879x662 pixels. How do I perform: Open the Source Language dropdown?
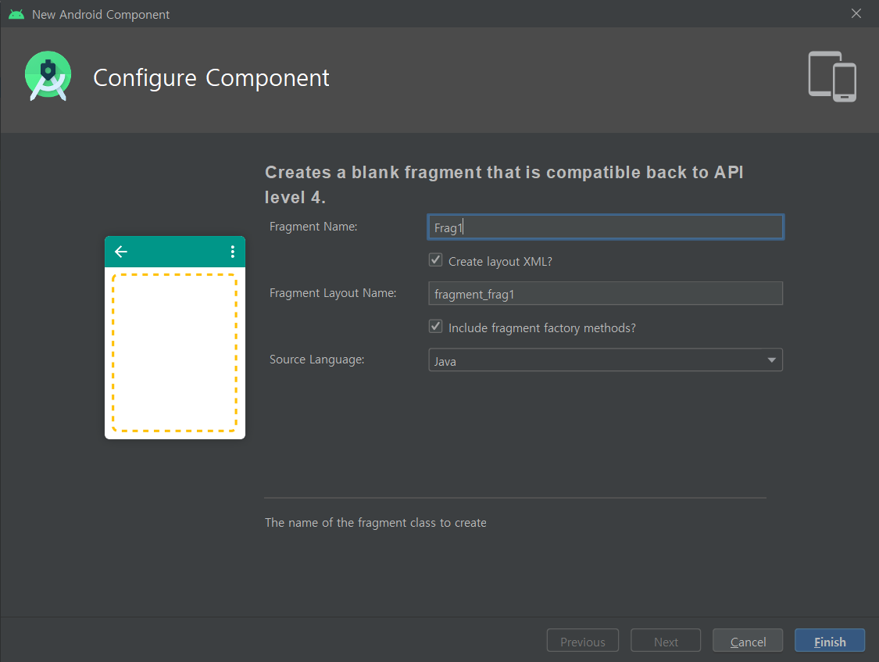point(606,360)
